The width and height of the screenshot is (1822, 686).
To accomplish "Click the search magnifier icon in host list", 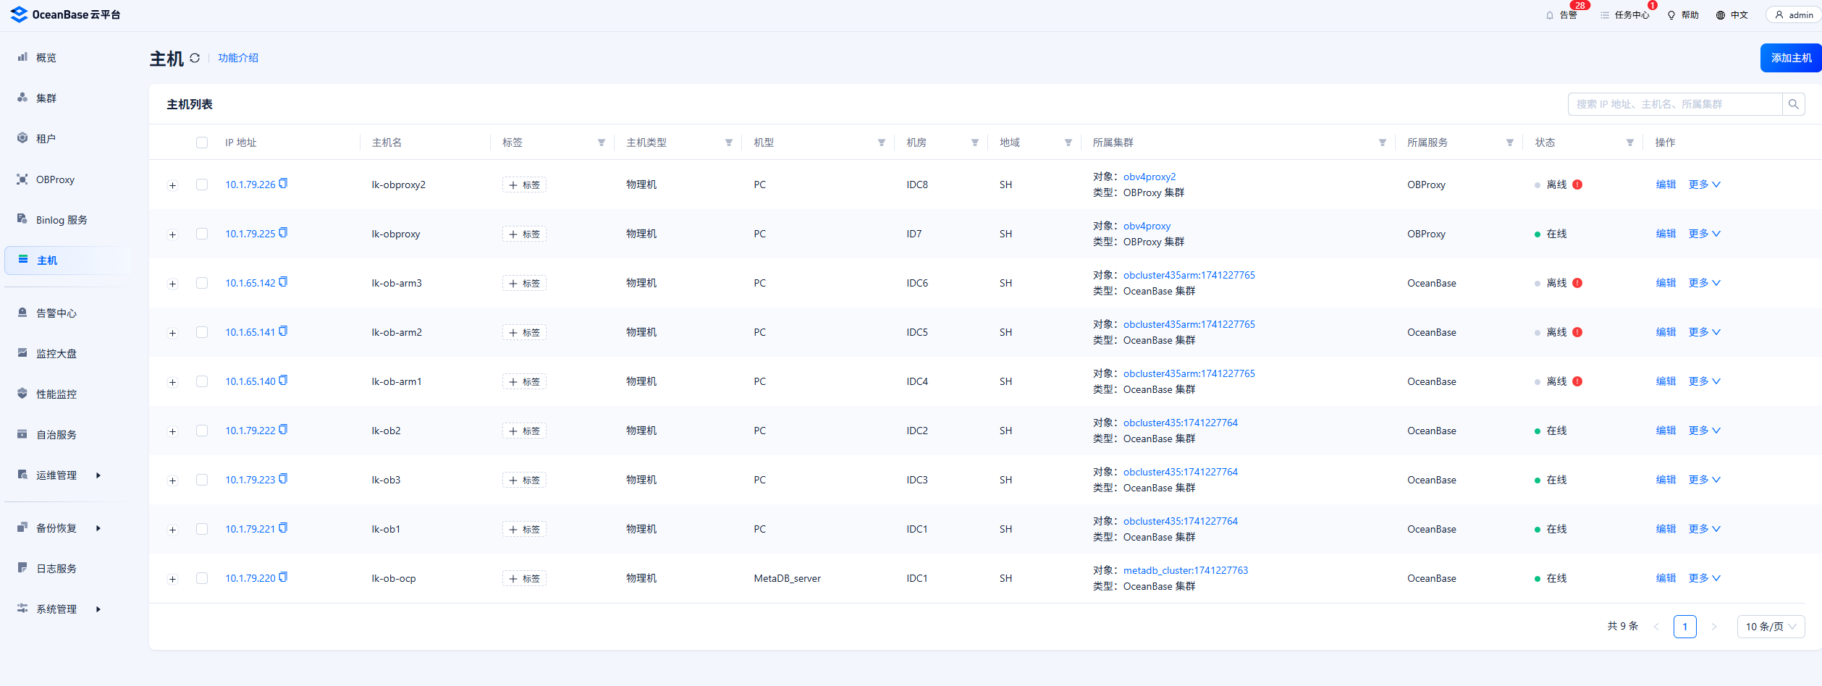I will coord(1793,104).
